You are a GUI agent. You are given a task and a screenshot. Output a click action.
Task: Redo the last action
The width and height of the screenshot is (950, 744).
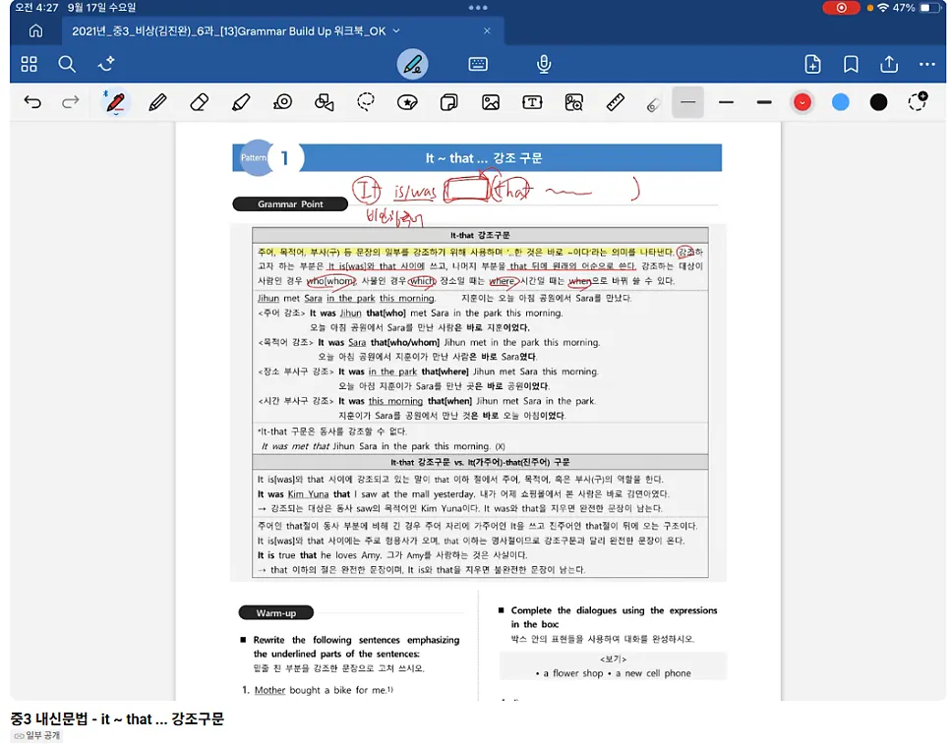[70, 102]
